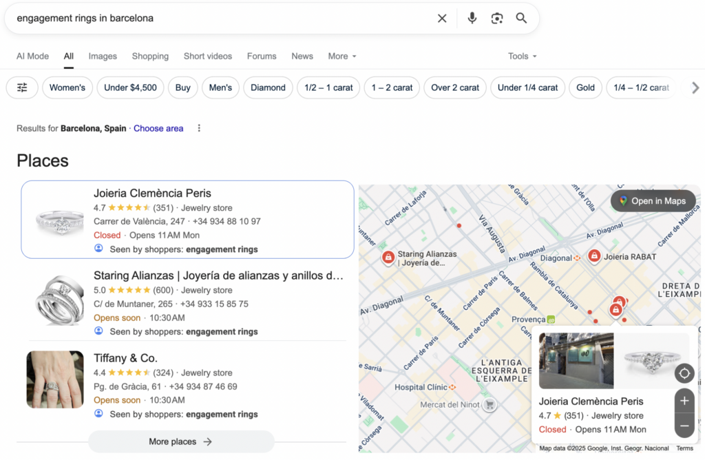705x460 pixels.
Task: Clear the search box with X icon
Action: point(442,19)
